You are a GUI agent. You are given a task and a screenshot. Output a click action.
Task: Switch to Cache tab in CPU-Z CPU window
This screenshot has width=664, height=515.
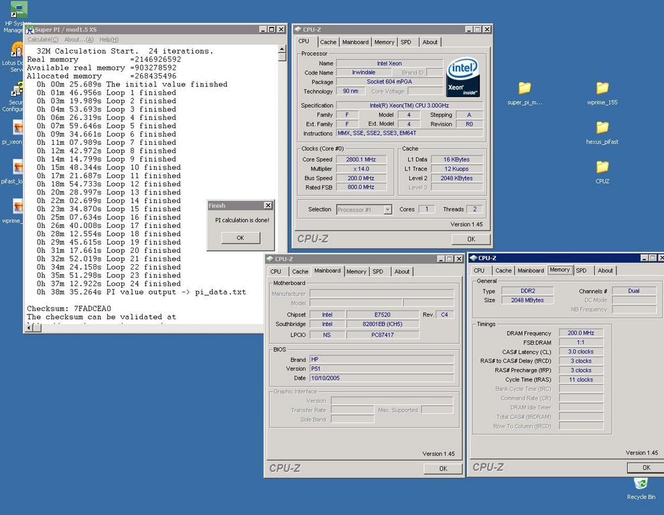point(328,42)
